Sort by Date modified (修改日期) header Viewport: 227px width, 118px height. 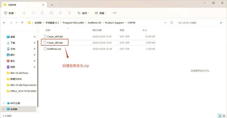click(97, 30)
